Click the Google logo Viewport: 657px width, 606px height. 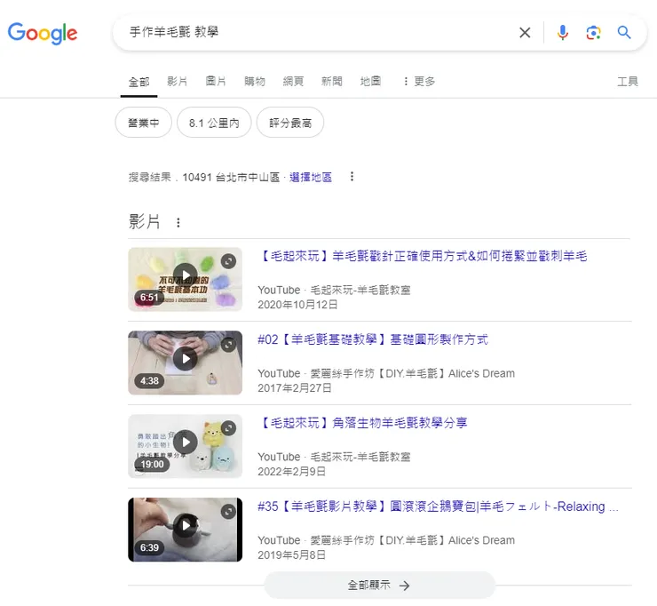click(x=43, y=33)
